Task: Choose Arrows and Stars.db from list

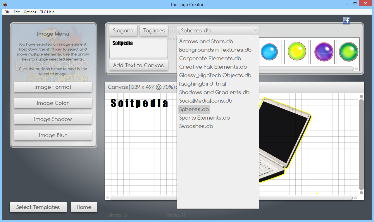Action: click(206, 41)
